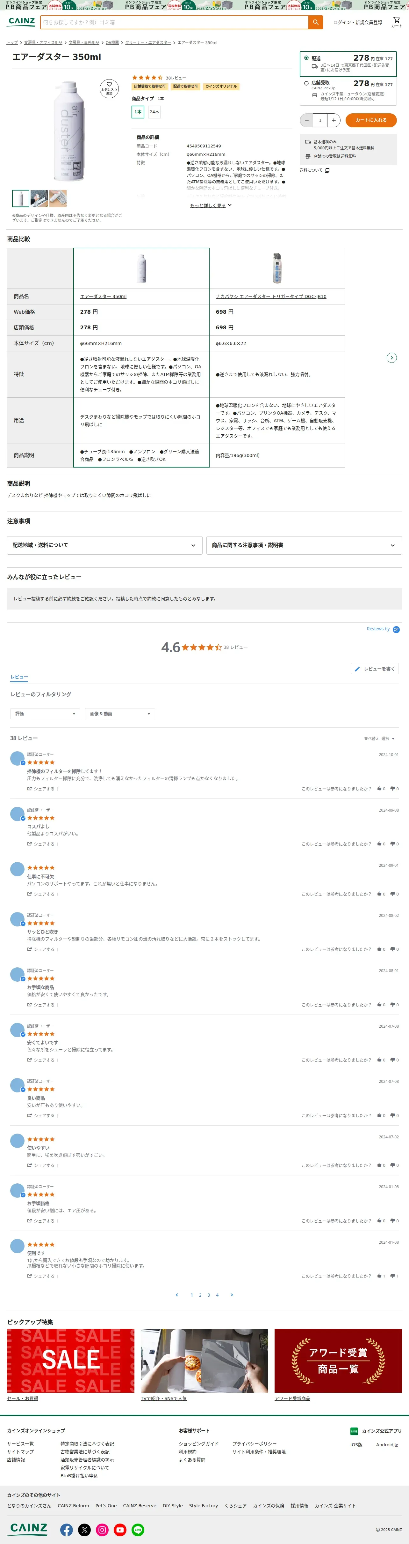Open 文房具・オフィス用品 breadcrumb
The width and height of the screenshot is (409, 1544).
tap(43, 42)
